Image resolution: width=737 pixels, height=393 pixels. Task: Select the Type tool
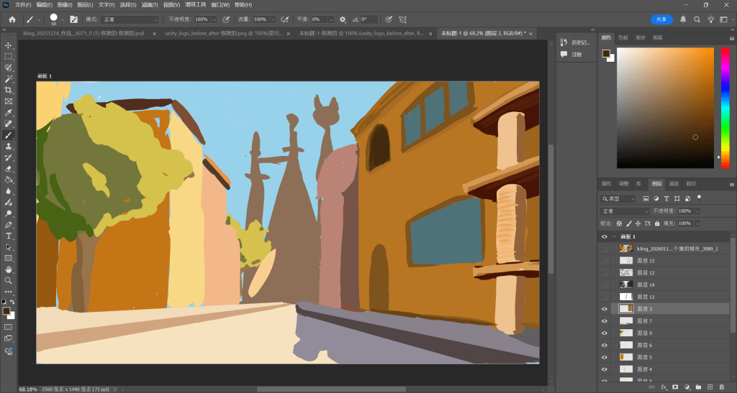(x=9, y=236)
